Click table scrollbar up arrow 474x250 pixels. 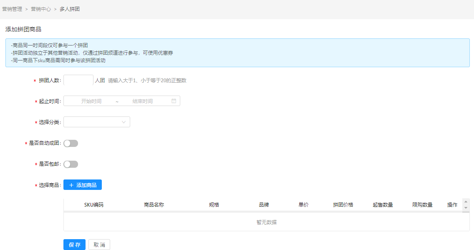[x=466, y=202]
